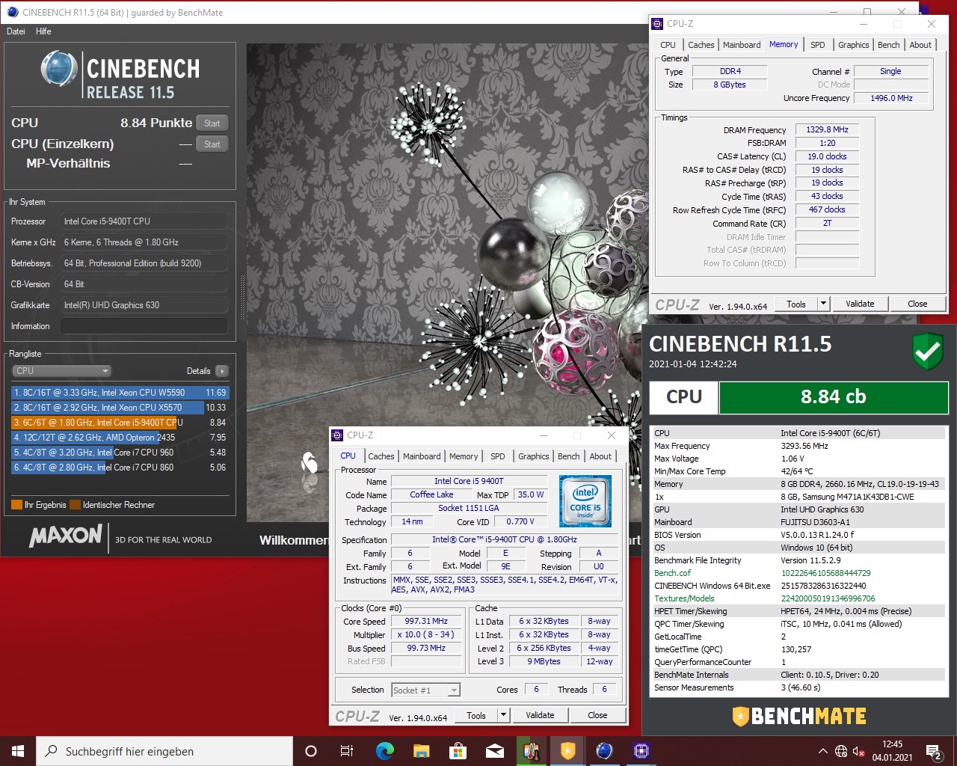Open SPD tab in upper CPU-Z
The height and width of the screenshot is (766, 957).
click(x=818, y=45)
